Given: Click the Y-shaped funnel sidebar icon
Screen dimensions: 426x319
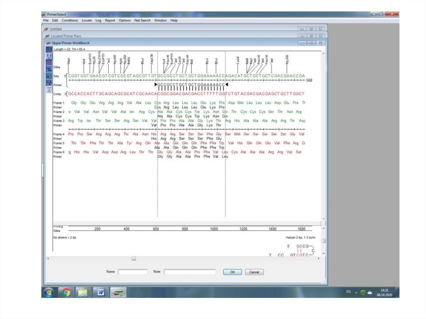Looking at the screenshot, I should [x=49, y=56].
